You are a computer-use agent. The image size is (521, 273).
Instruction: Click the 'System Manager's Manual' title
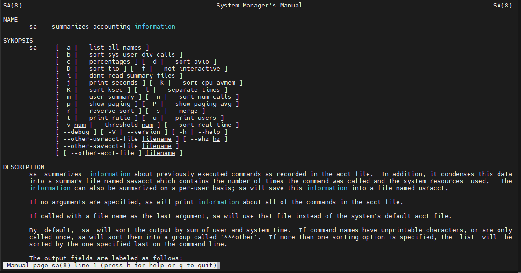259,6
